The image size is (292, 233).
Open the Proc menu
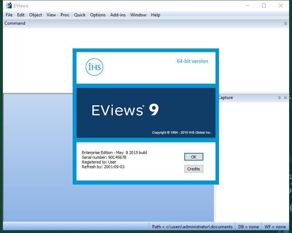pyautogui.click(x=65, y=15)
